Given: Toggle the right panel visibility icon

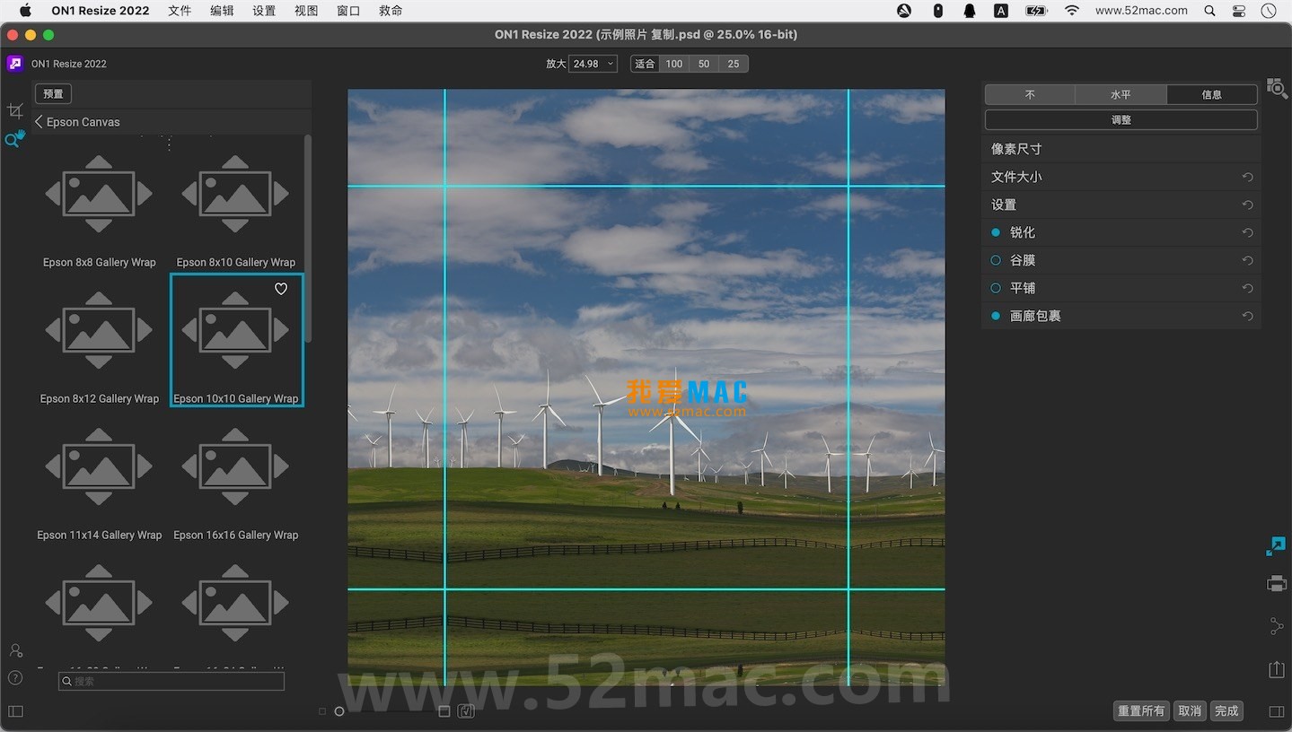Looking at the screenshot, I should pyautogui.click(x=1276, y=711).
